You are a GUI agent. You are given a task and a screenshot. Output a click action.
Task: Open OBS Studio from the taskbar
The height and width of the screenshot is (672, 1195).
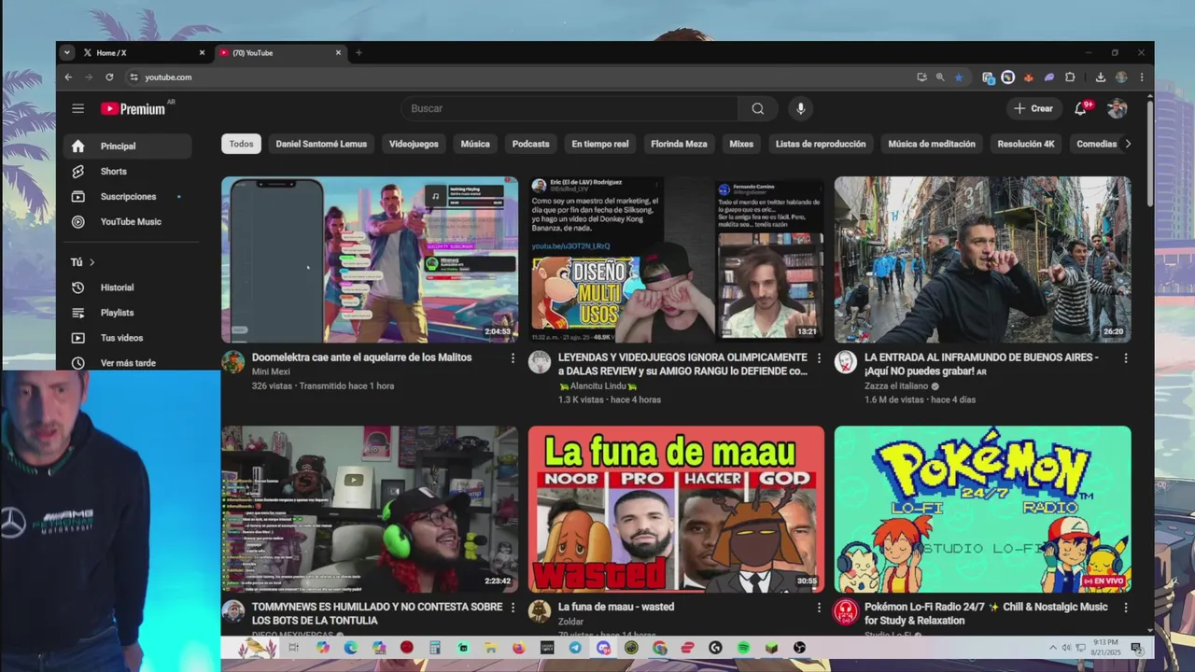pos(799,647)
